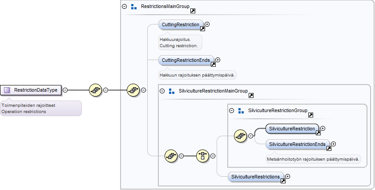Expand the CuttingRestriction element
The width and height of the screenshot is (375, 190).
[207, 24]
